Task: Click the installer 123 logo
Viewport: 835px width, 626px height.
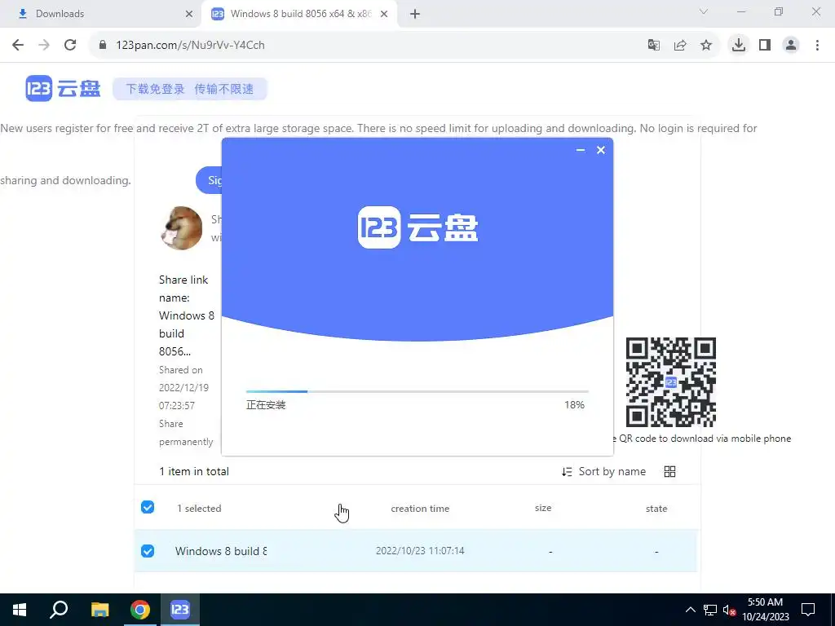Action: tap(417, 227)
